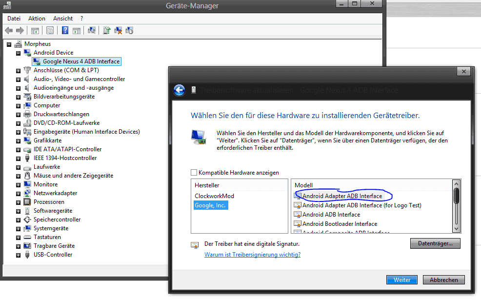Click the mouse icon beside Mäuse und andere Zeigegeräte
The height and width of the screenshot is (300, 481).
[x=27, y=176]
